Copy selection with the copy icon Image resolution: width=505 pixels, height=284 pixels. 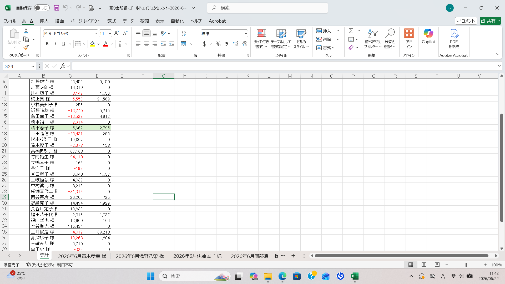point(26,39)
